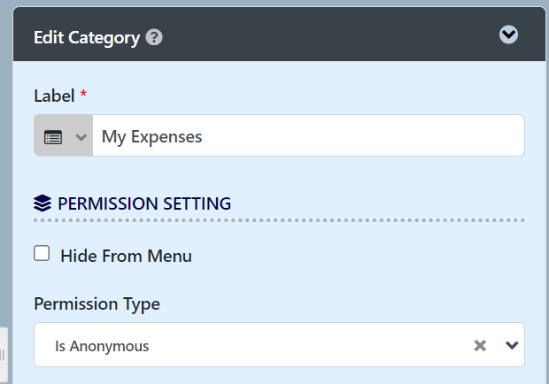Click the Permission Setting layers icon
Image resolution: width=549 pixels, height=384 pixels.
pos(43,204)
